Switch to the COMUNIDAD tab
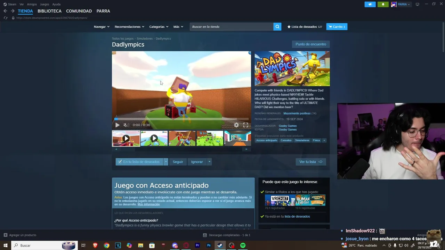The image size is (445, 250). pyautogui.click(x=79, y=11)
